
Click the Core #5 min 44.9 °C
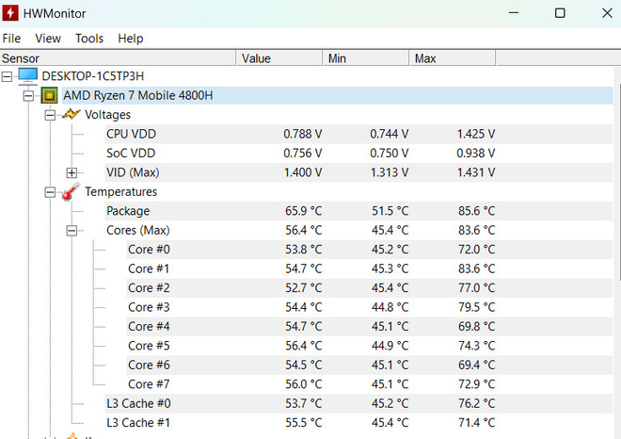click(390, 346)
